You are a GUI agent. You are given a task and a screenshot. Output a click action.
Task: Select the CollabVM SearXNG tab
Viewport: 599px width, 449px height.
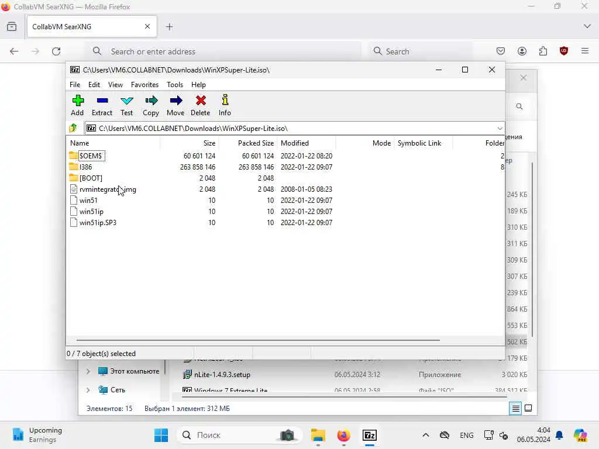(92, 27)
